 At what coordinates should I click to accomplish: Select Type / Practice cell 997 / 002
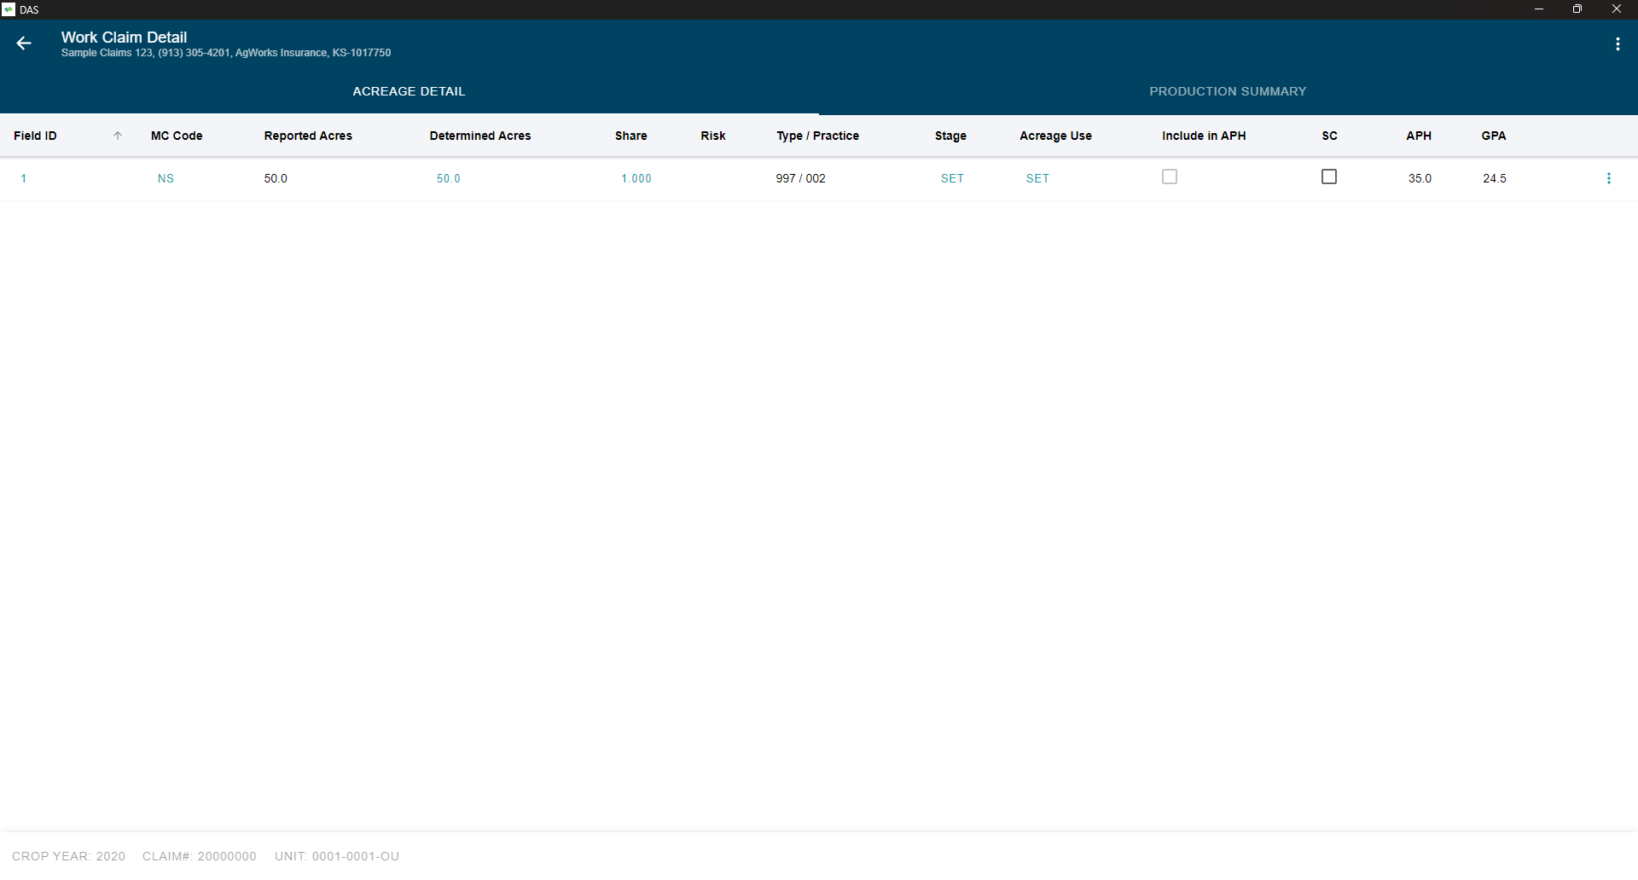800,178
